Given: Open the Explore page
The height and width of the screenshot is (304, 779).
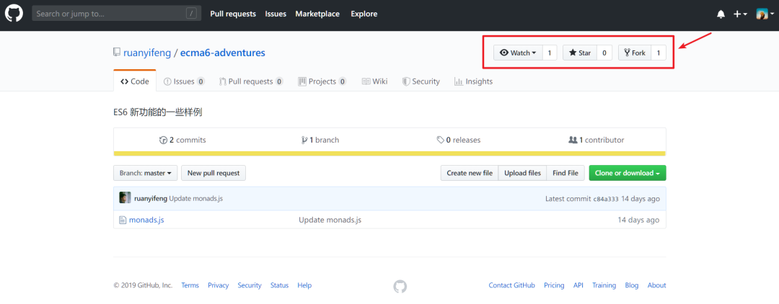Looking at the screenshot, I should (x=364, y=14).
